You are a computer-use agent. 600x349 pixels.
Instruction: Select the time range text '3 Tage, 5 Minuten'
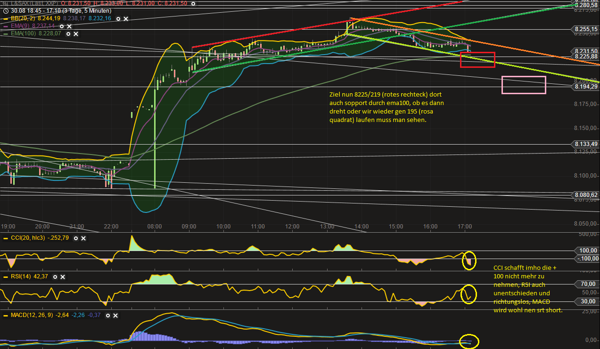(x=86, y=11)
